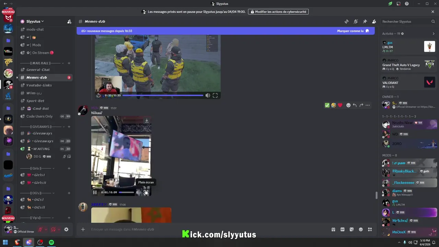This screenshot has width=439, height=247.
Task: Toggle volume on the 0:33 gameplay video
Action: pyautogui.click(x=207, y=95)
